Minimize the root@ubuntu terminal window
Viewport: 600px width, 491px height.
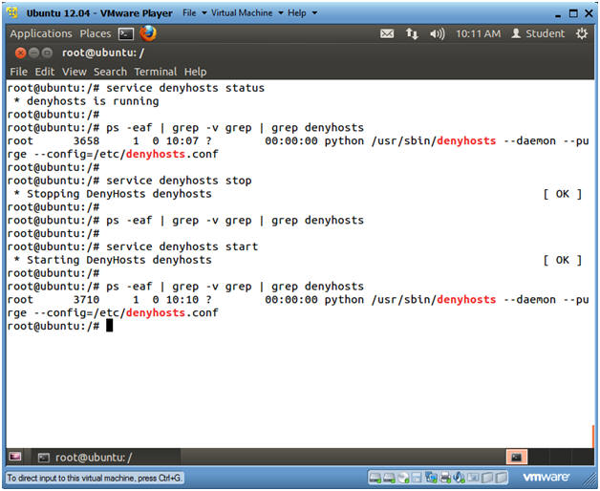pyautogui.click(x=33, y=53)
